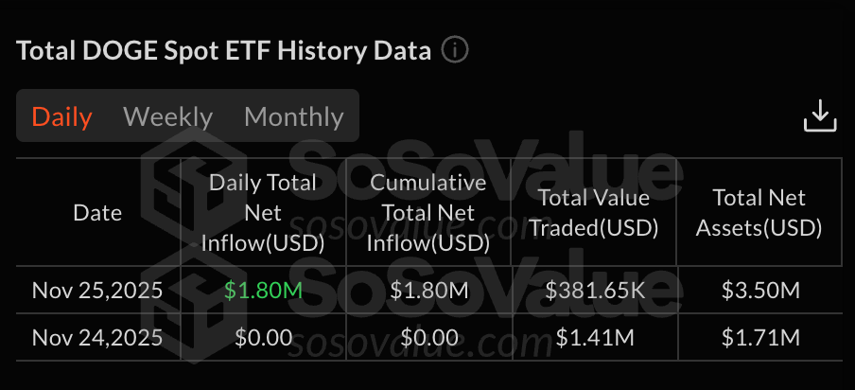Screen dimensions: 855x390
Task: Click the Total Net Assets header
Action: click(759, 213)
